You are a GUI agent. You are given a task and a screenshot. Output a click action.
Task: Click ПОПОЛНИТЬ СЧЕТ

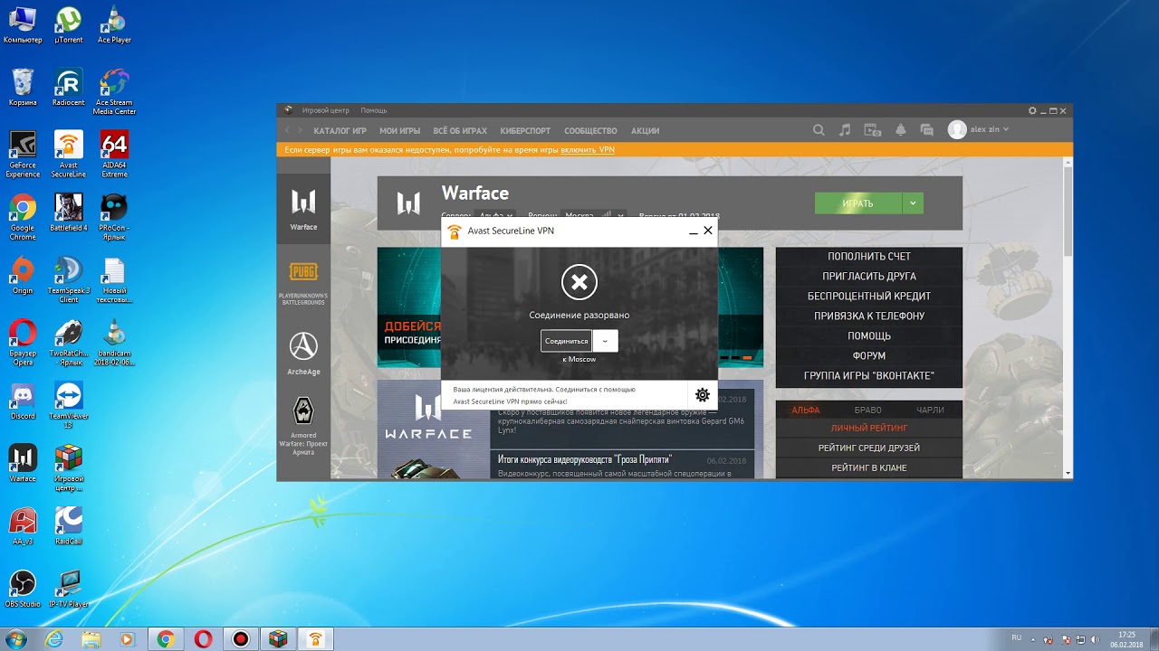click(x=869, y=257)
